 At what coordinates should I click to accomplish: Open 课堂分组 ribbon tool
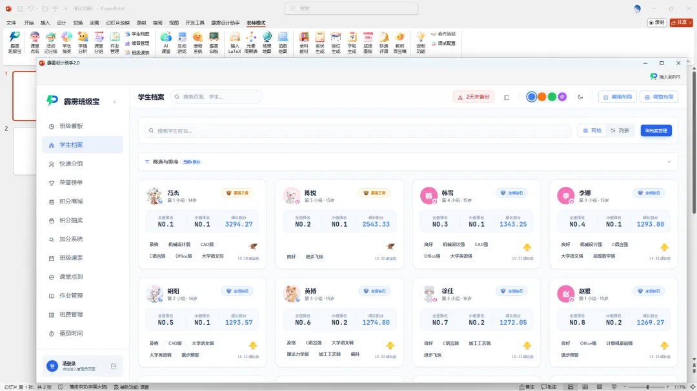tap(99, 43)
